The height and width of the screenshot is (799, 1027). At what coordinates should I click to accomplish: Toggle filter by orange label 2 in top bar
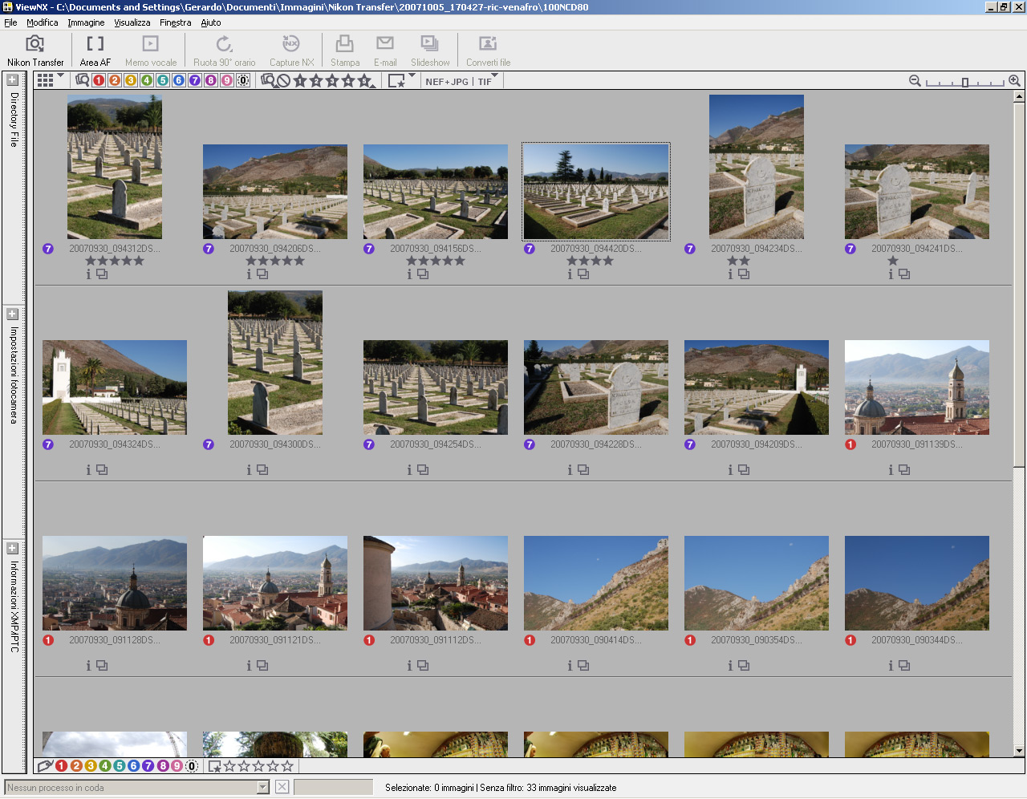click(x=115, y=80)
